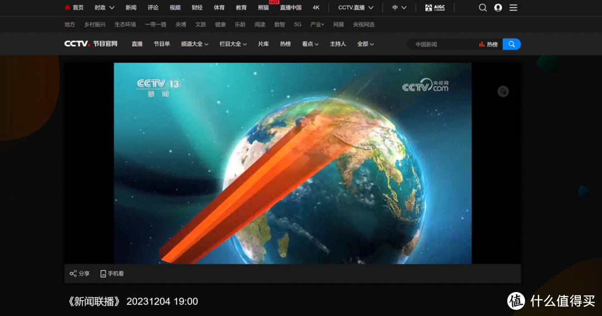Open the 网展 link
This screenshot has width=602, height=316.
(339, 25)
